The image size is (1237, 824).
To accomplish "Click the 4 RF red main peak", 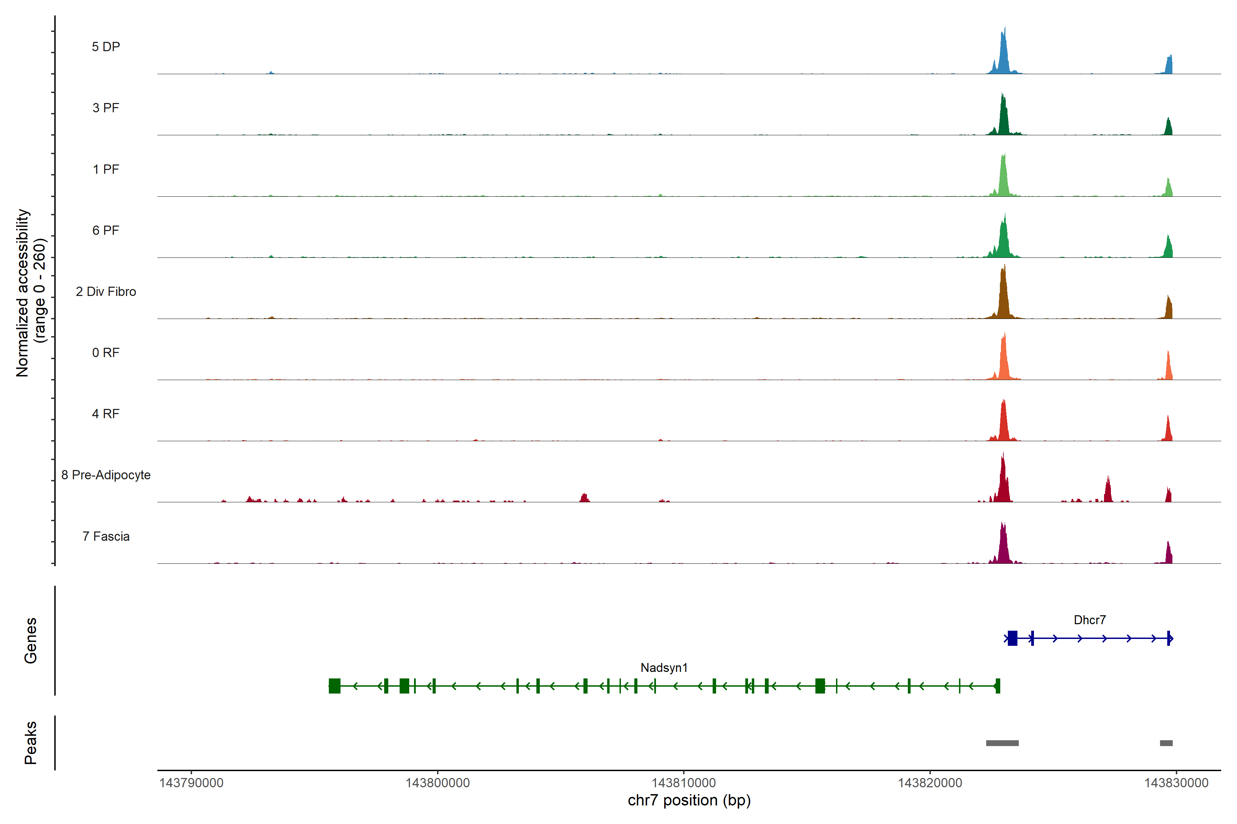I will click(x=1003, y=423).
